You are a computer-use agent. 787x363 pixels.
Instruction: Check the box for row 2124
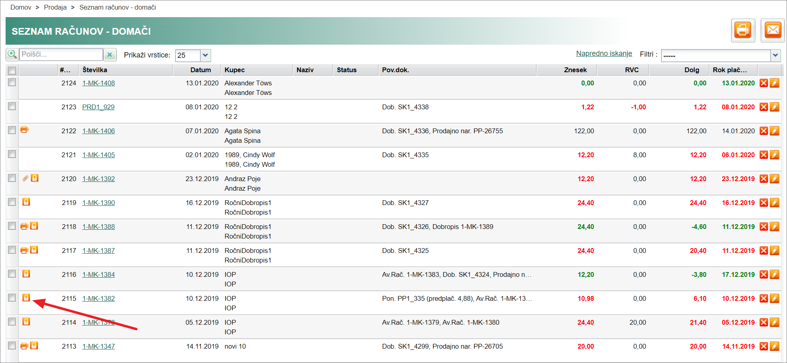[12, 82]
